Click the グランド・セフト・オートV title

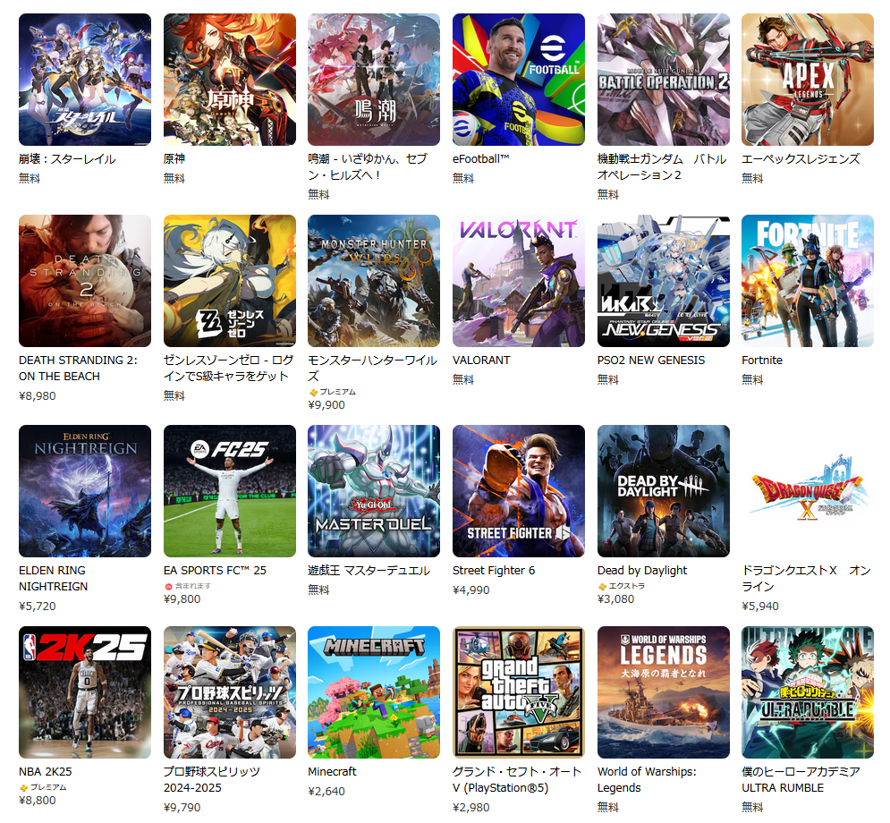pyautogui.click(x=517, y=780)
